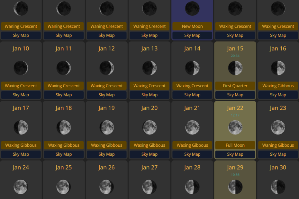Select the moon picture for Jan 12

coord(107,68)
